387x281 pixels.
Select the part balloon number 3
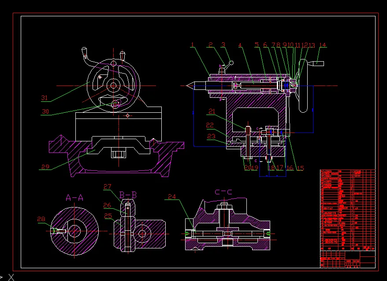click(223, 44)
